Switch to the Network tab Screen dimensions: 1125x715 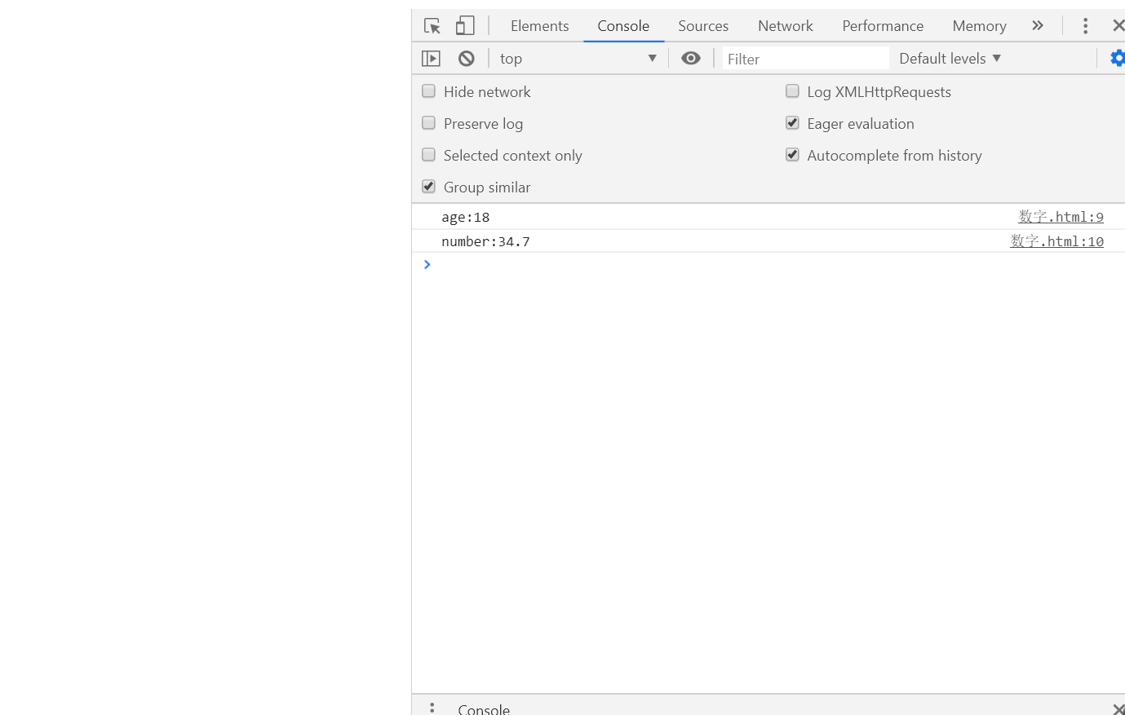coord(786,26)
